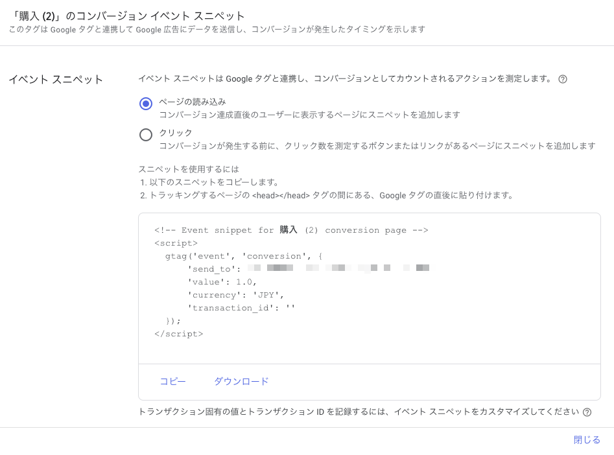Click the コピー button to copy the snippet
Screen dimensions: 614x455
tap(172, 382)
